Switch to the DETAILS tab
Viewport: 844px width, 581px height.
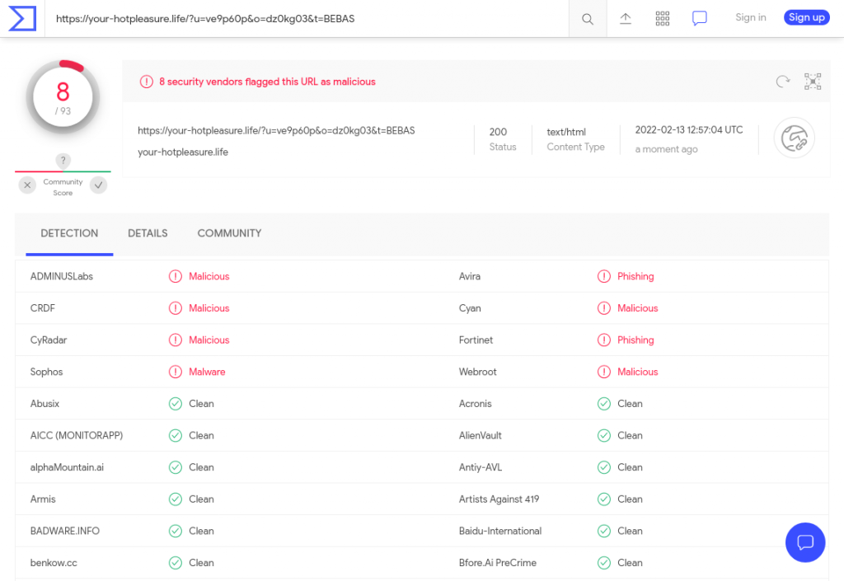click(148, 233)
